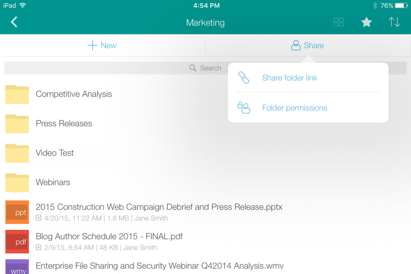The width and height of the screenshot is (411, 274).
Task: Tap New to create an item
Action: (102, 45)
